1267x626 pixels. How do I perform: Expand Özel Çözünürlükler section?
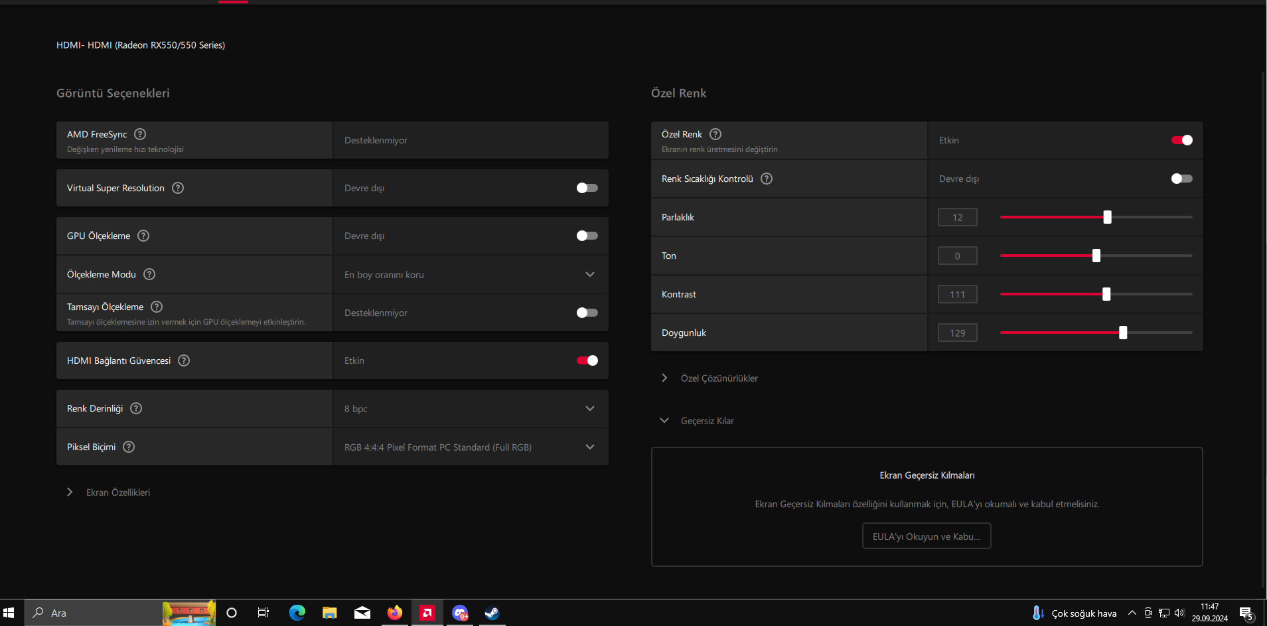tap(709, 378)
